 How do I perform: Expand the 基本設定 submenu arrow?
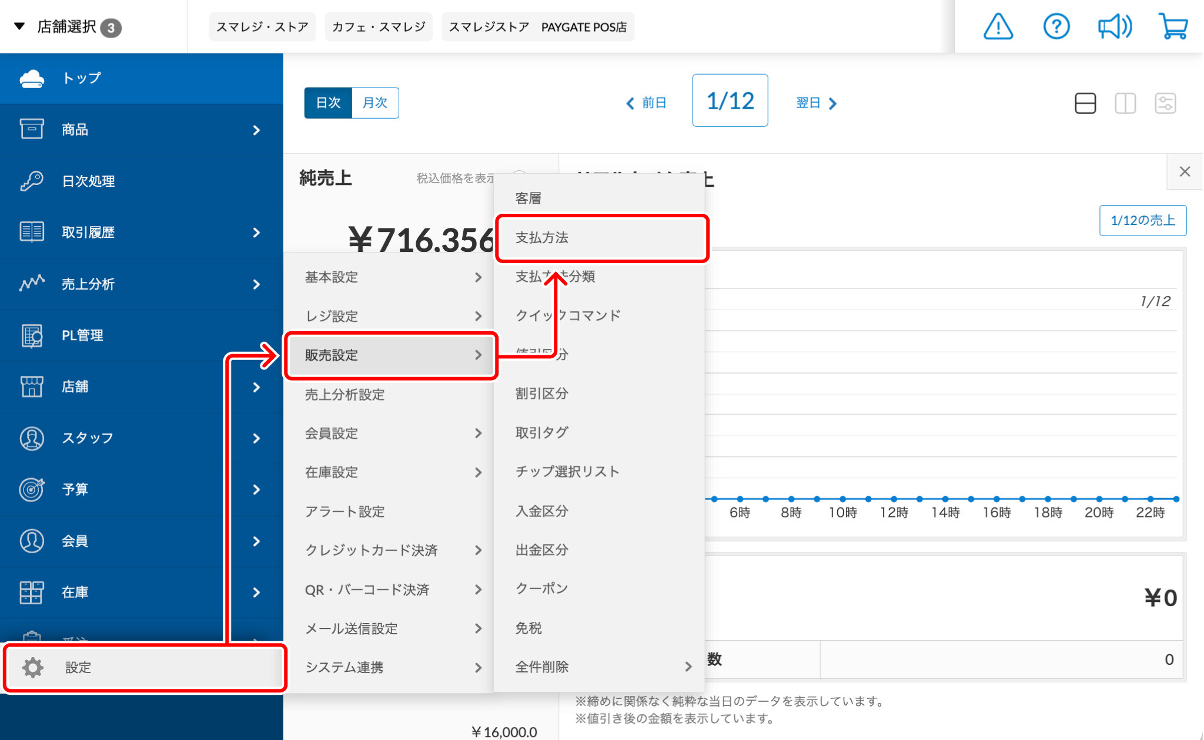pos(478,277)
